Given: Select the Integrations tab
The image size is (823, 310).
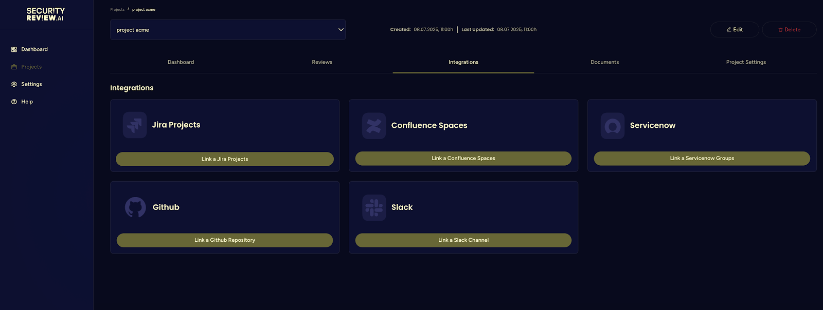Looking at the screenshot, I should click(463, 62).
